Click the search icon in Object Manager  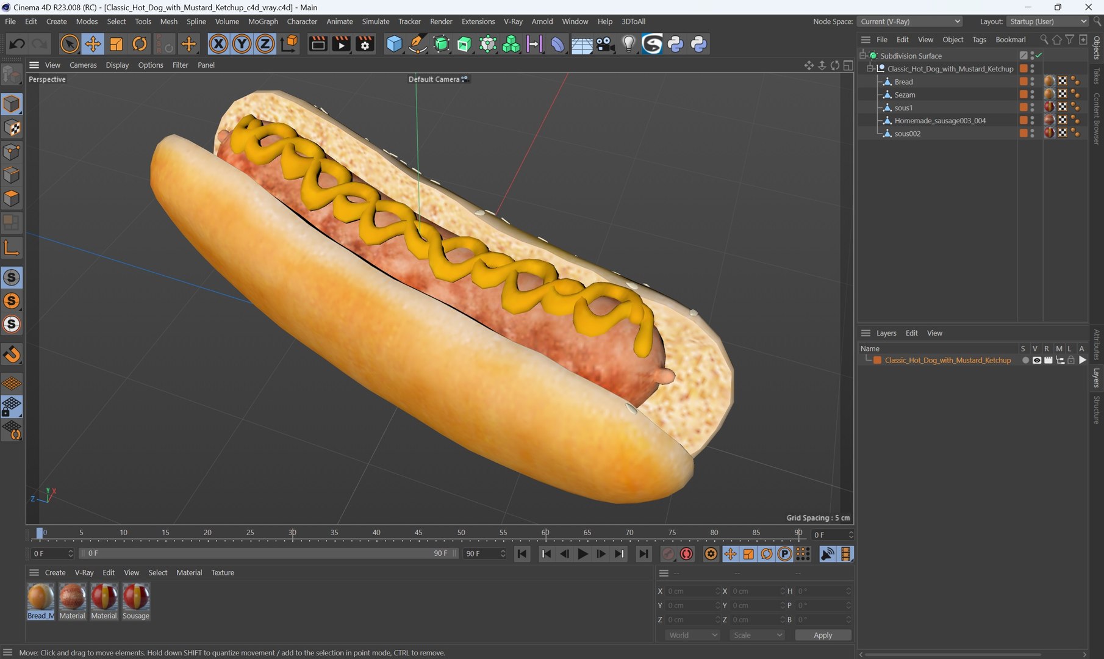coord(1044,40)
